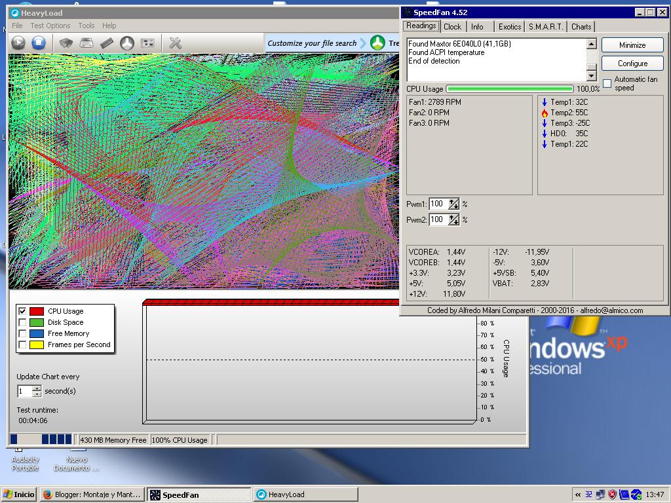The width and height of the screenshot is (671, 503).
Task: Click the down arrow icon beside Temp3
Action: [x=545, y=123]
